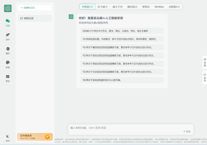Click the 已开通会员 membership banner
This screenshot has width=207, height=145.
click(x=35, y=137)
